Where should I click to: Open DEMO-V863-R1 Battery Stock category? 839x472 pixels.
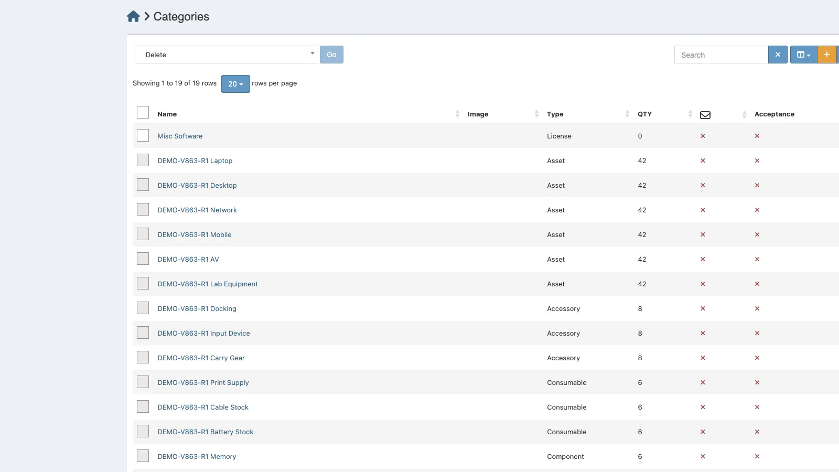[x=206, y=432]
